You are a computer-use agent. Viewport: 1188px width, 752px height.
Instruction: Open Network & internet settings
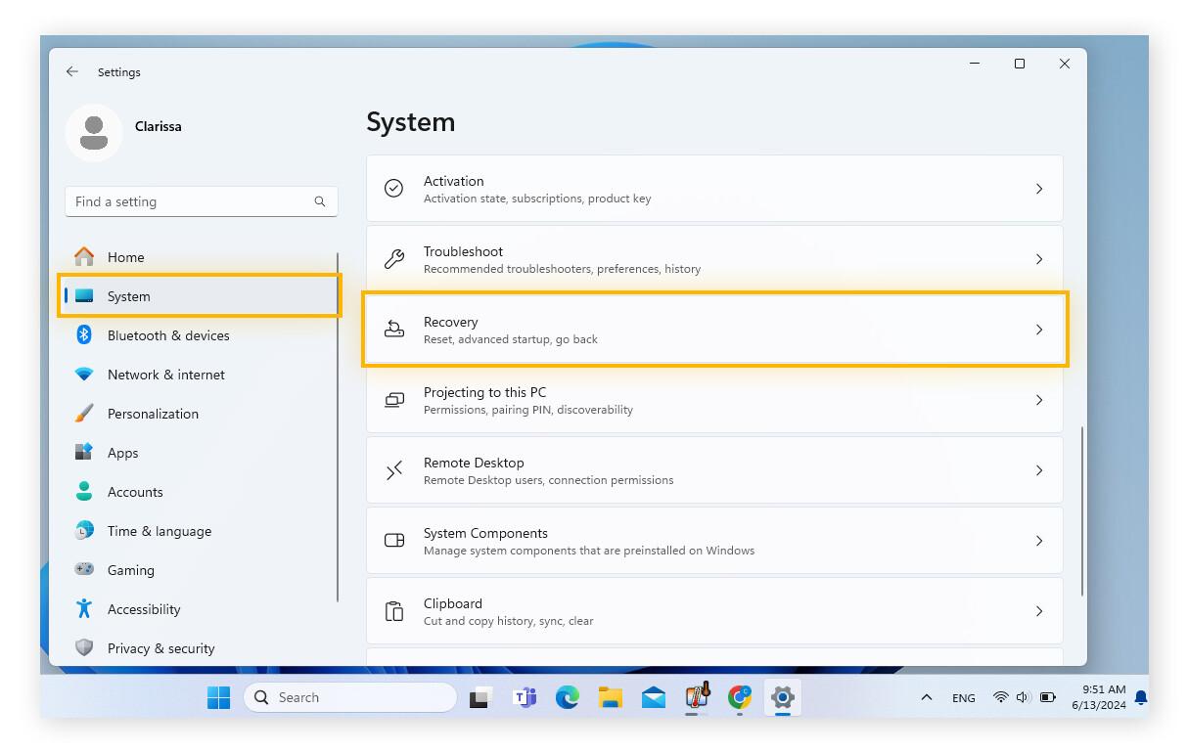point(165,375)
